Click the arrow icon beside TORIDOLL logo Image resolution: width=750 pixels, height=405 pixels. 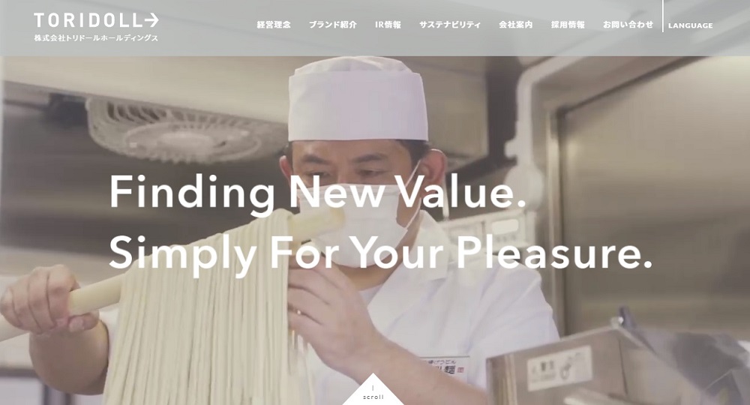151,20
